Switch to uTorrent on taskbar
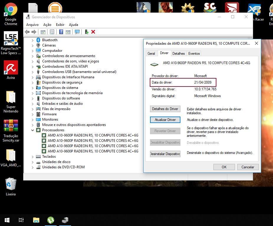This screenshot has width=273, height=226. pos(51,220)
